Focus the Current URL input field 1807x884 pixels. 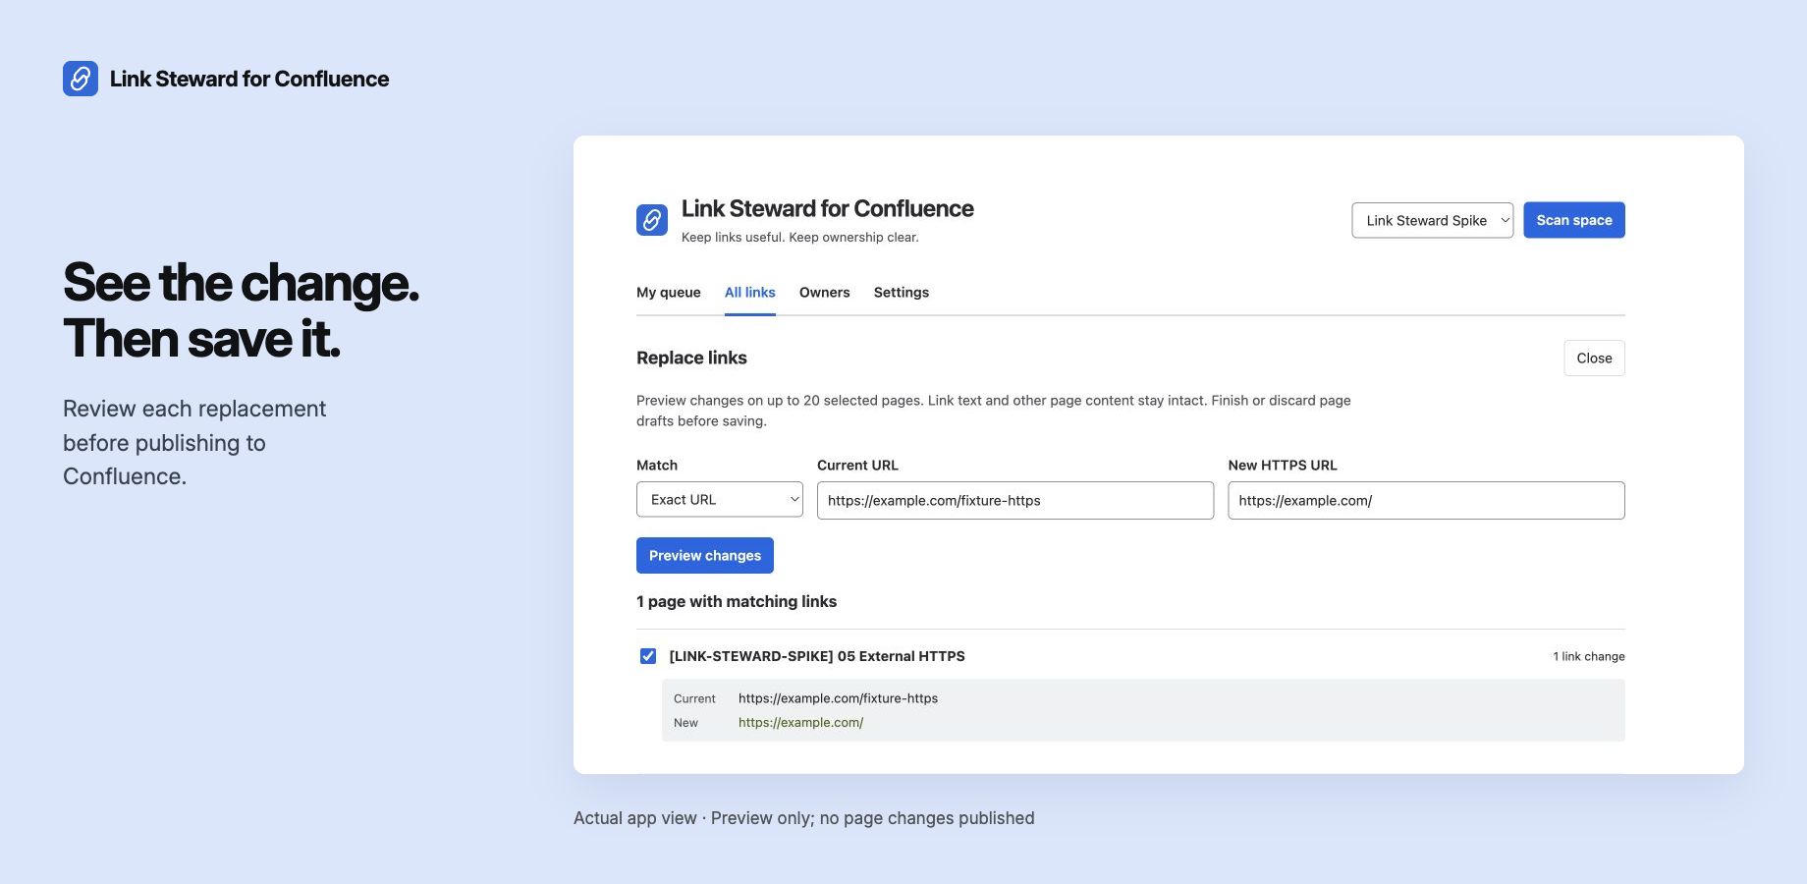tap(1015, 500)
